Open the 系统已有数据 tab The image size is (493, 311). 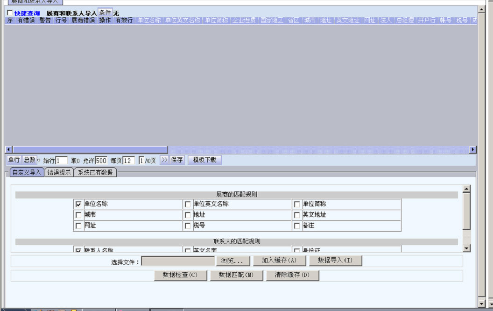(x=95, y=172)
